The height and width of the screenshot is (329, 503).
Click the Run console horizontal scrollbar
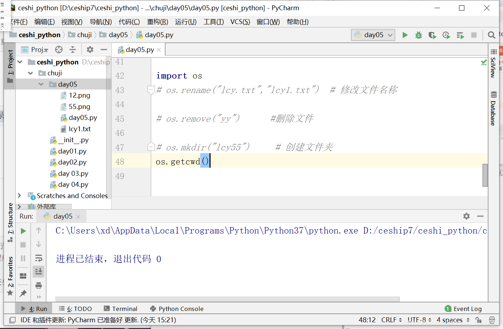[x=227, y=299]
